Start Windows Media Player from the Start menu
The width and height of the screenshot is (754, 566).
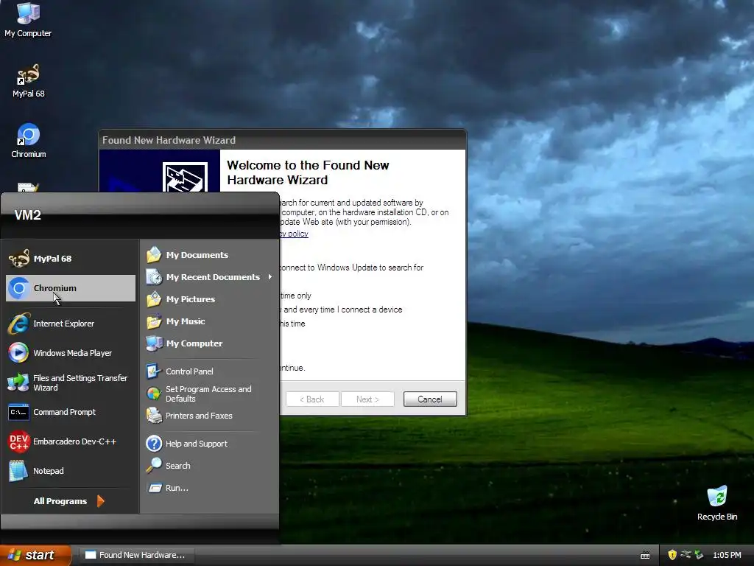pyautogui.click(x=70, y=353)
